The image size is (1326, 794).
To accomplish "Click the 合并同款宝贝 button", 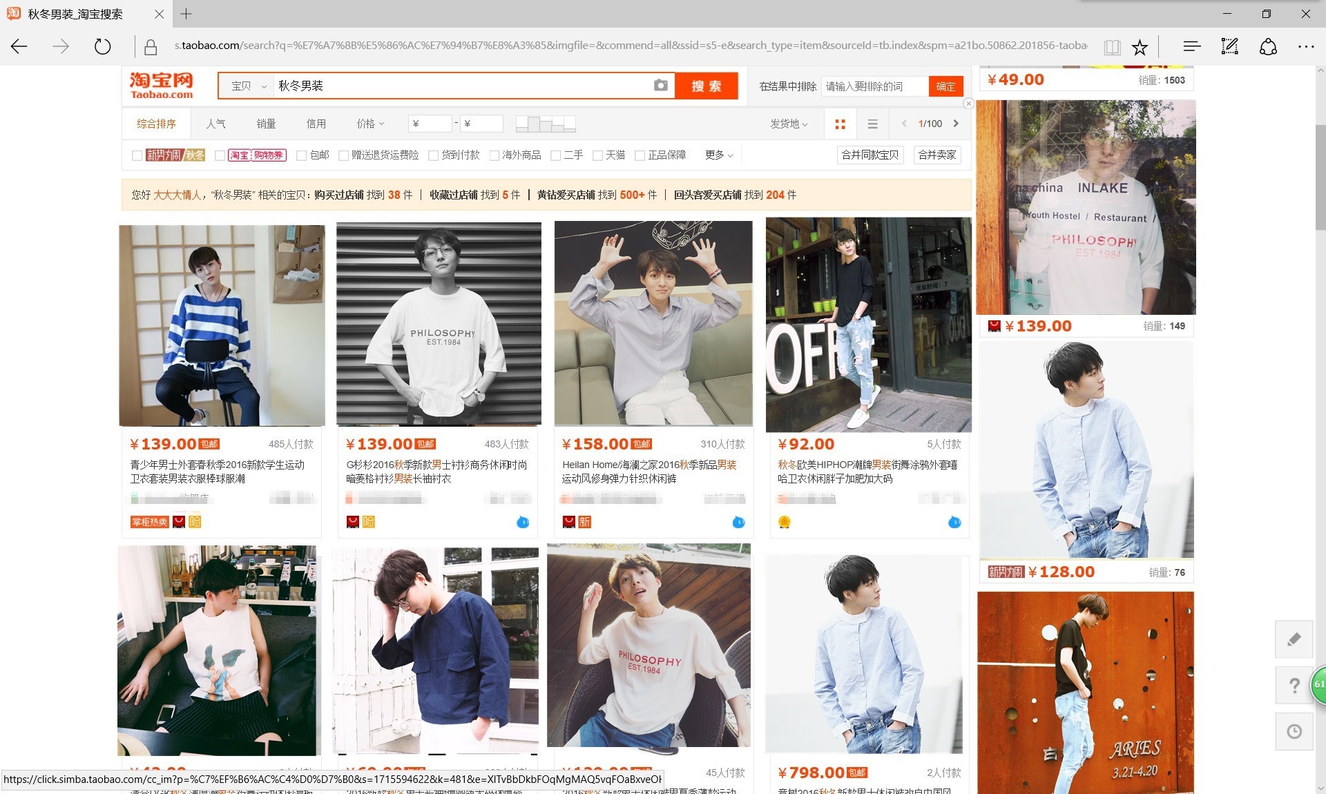I will coord(869,155).
